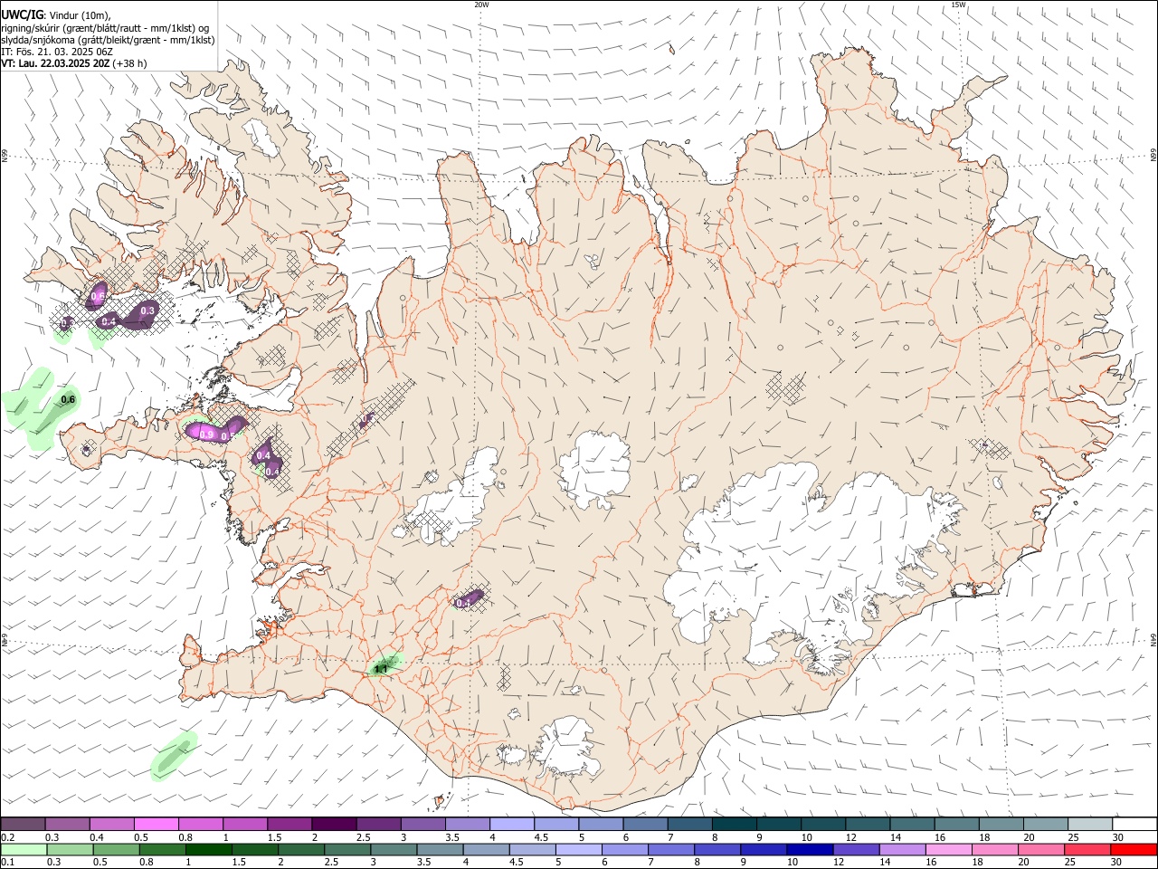The image size is (1158, 869).
Task: Pick the white snow swatch above 30
Action: [1134, 824]
